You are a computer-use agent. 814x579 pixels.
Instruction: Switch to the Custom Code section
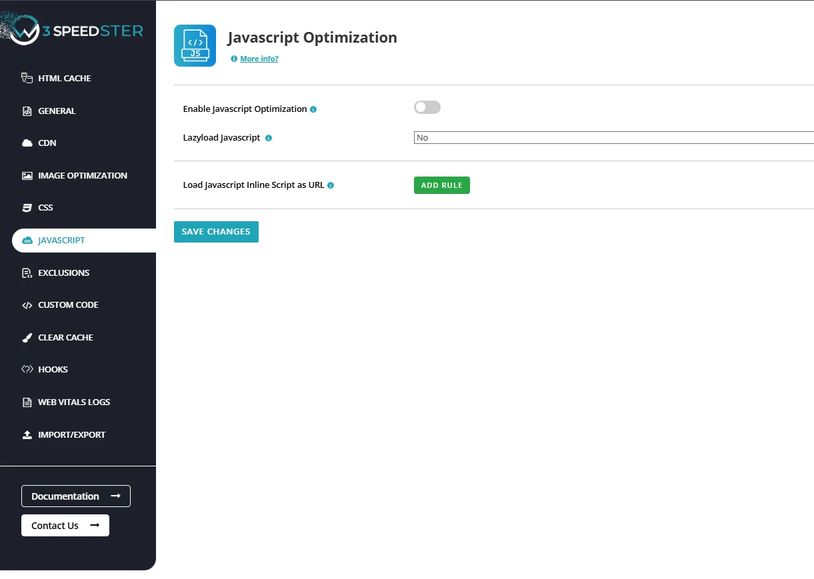68,305
